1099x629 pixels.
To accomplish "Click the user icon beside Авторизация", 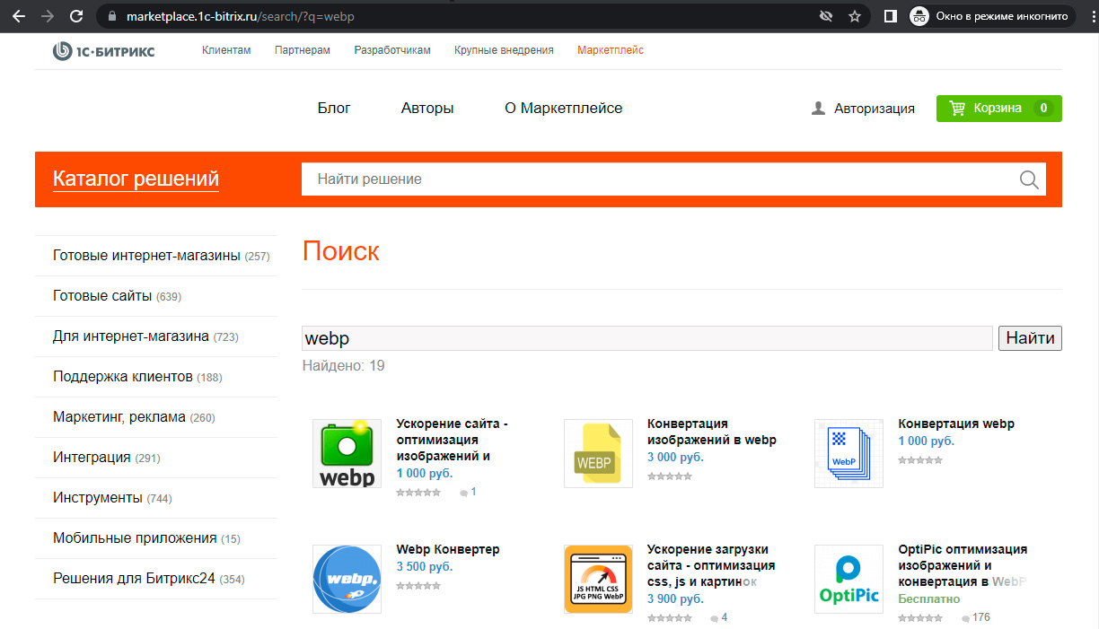I will [x=818, y=108].
